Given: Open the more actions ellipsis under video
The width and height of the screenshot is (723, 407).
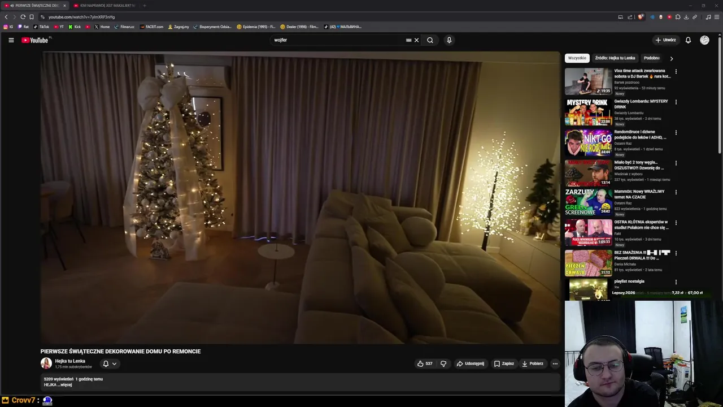Looking at the screenshot, I should 555,363.
